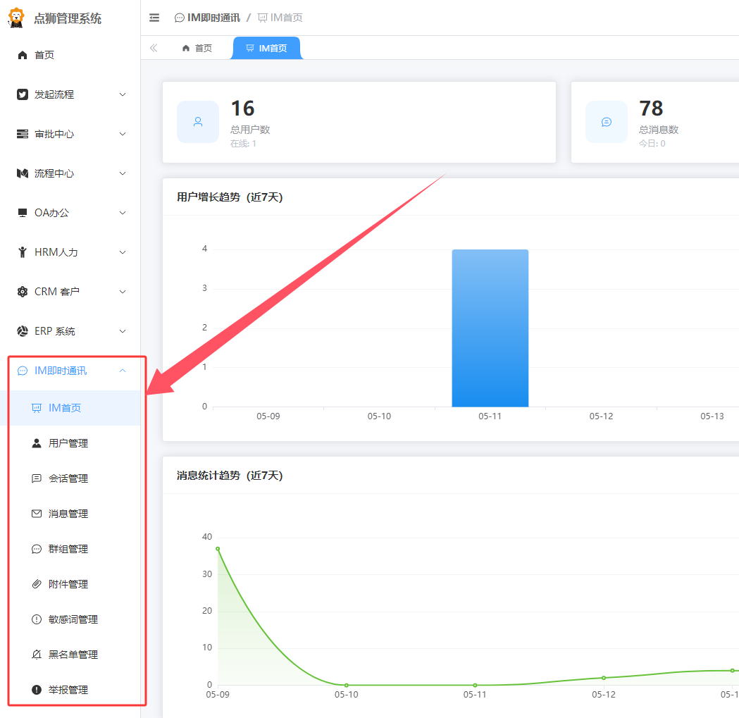Click the 消息统计趋势 (近7天) heading
Screen dimensions: 739x718
(230, 475)
